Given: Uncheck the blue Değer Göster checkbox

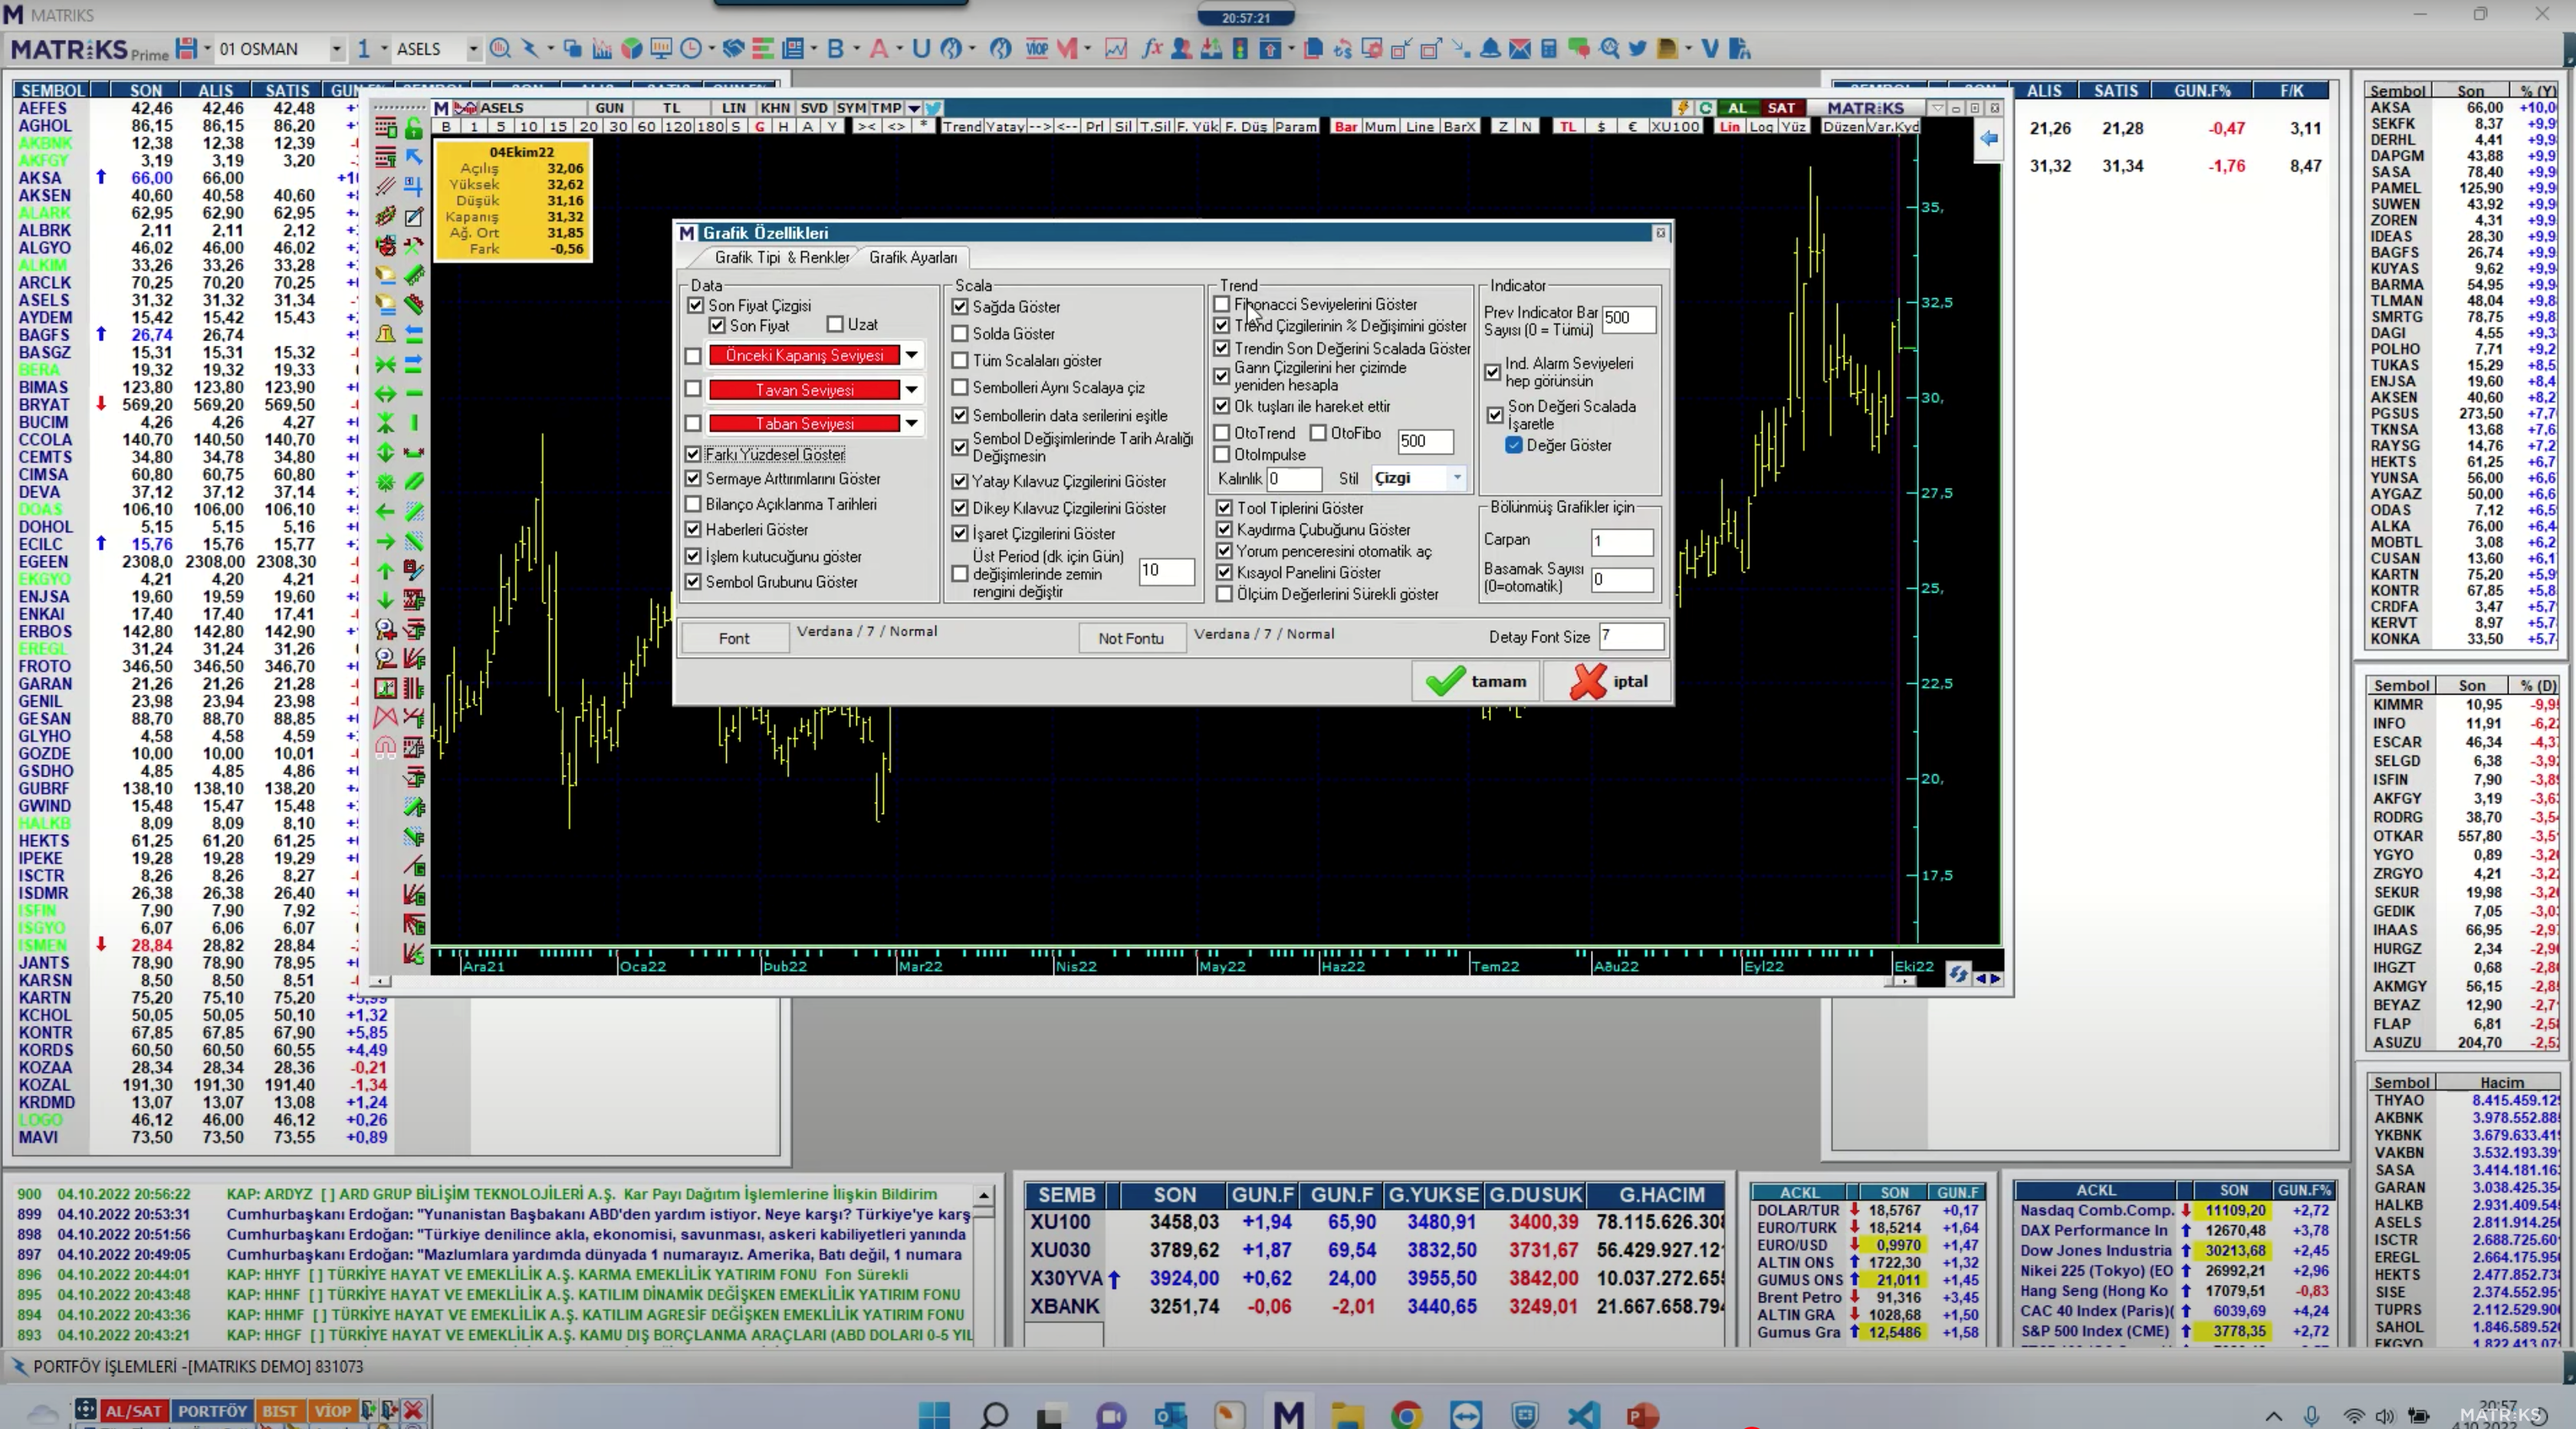Looking at the screenshot, I should pos(1514,445).
